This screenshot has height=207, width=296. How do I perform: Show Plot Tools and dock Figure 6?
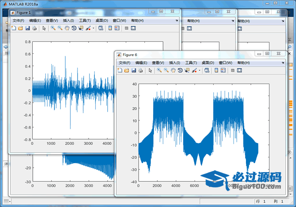[239, 70]
